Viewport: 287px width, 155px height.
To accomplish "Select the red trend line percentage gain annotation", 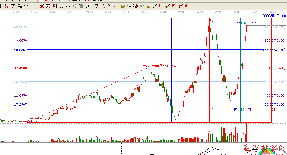I will [x=158, y=66].
